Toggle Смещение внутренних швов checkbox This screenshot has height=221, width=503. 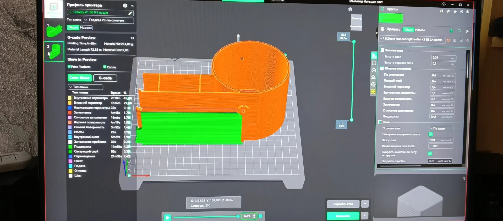pos(430,134)
